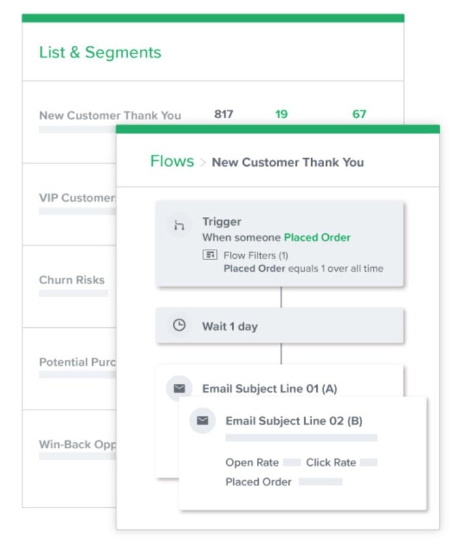Open the New Customer Thank You segment
The image size is (472, 554).
click(x=110, y=115)
